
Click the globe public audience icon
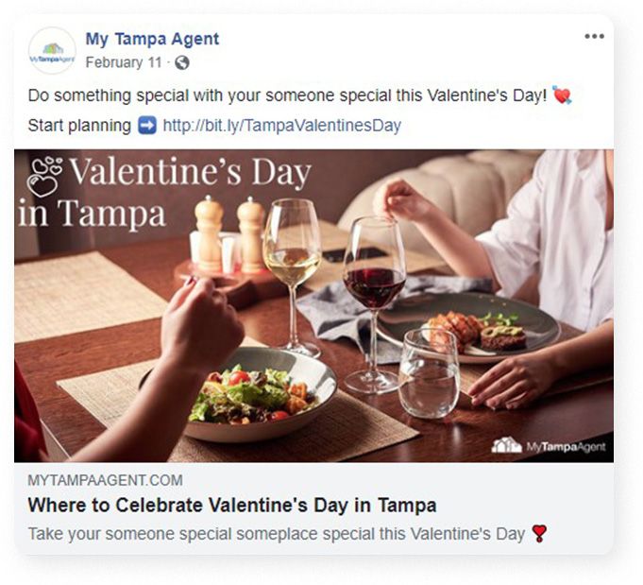(181, 62)
